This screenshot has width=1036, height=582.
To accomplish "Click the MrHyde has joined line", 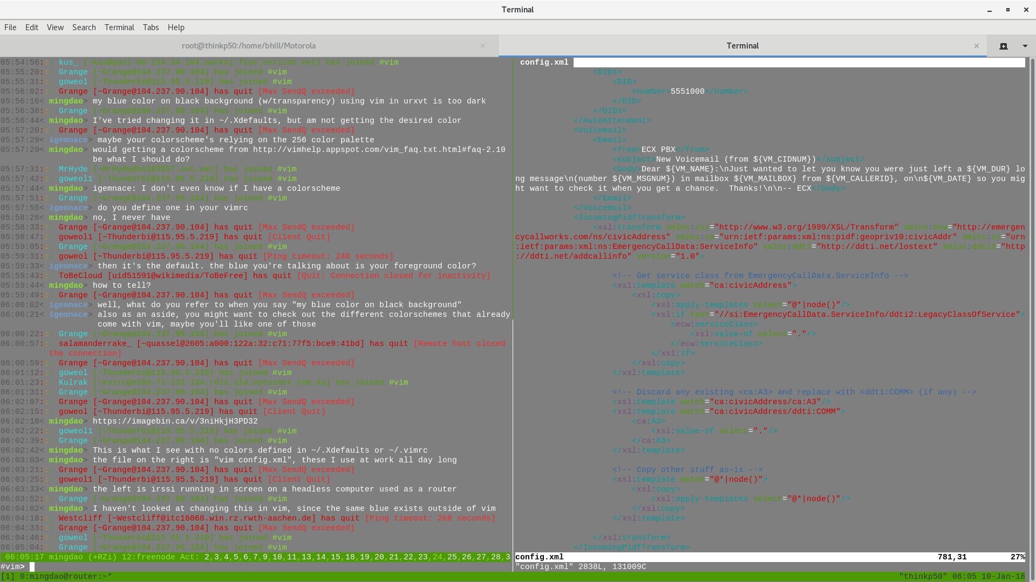I will [x=148, y=169].
